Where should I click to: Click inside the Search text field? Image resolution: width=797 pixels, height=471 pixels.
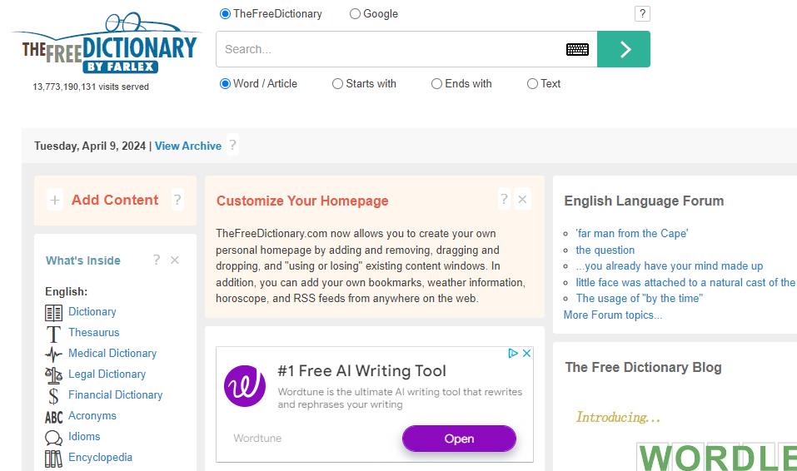coord(387,49)
